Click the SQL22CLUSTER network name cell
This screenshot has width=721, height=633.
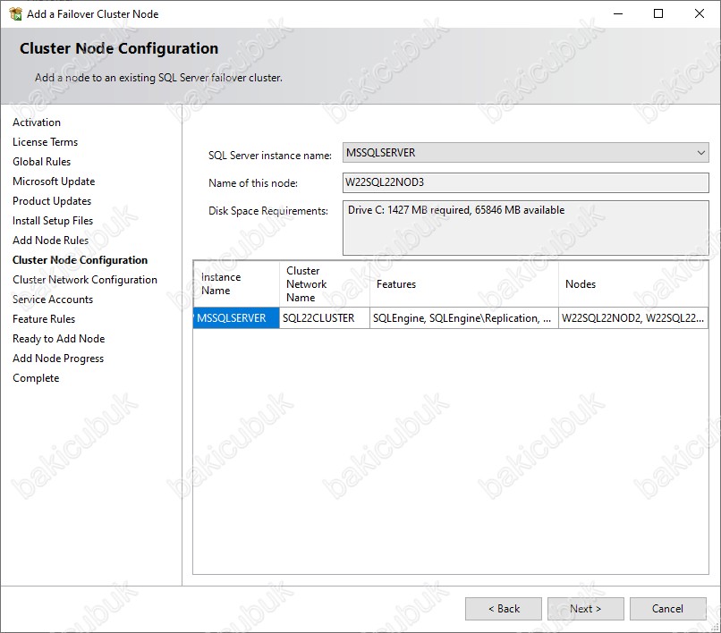pos(325,318)
